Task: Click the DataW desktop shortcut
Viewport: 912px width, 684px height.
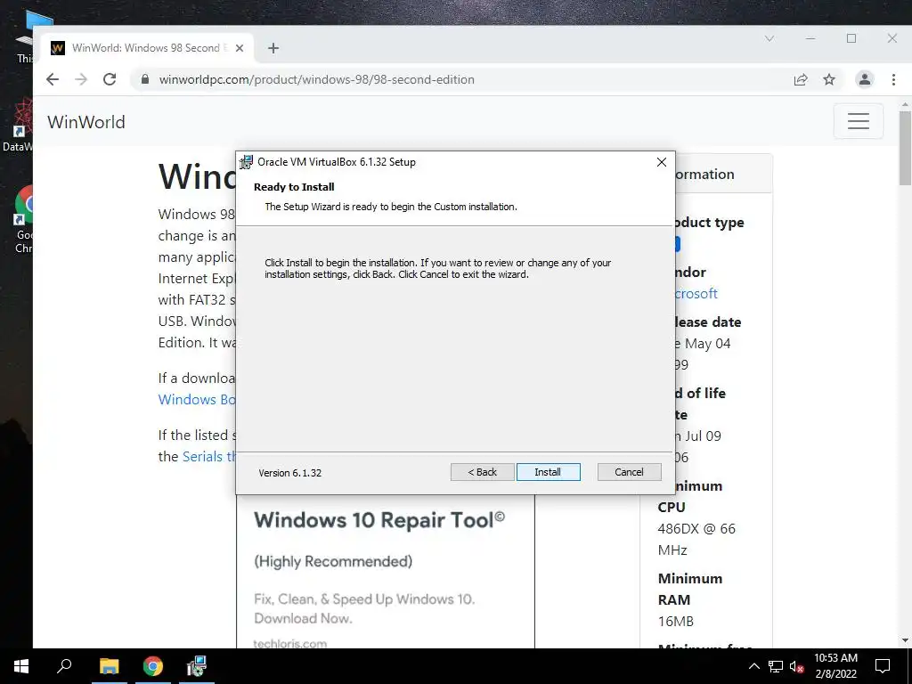Action: (x=18, y=125)
